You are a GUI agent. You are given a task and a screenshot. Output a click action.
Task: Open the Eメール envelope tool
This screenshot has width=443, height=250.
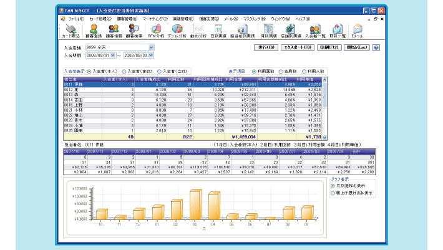click(358, 31)
